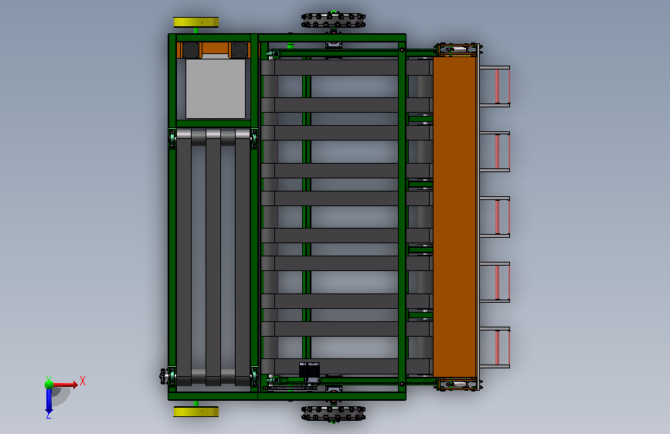Screen dimensions: 670x434
Task: Select the chain sprocket at the bottom
Action: click(x=333, y=413)
